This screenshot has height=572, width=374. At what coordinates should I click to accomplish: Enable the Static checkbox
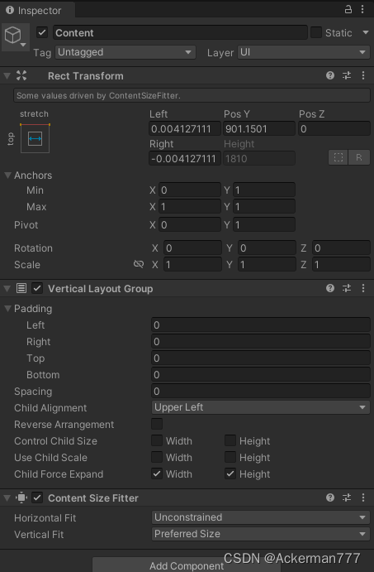point(315,32)
